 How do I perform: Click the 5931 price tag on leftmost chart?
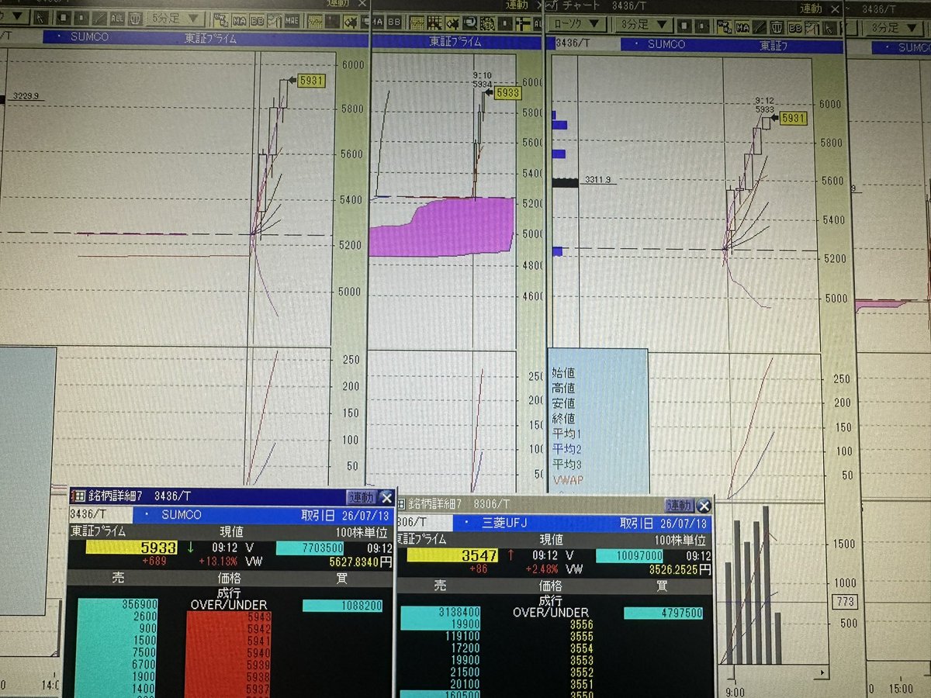point(311,80)
